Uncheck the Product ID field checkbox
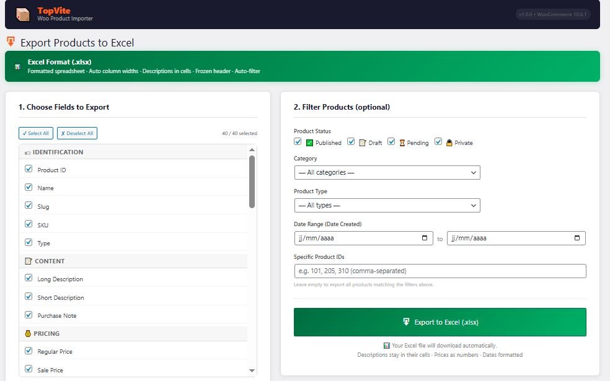Image resolution: width=610 pixels, height=381 pixels. coord(29,169)
